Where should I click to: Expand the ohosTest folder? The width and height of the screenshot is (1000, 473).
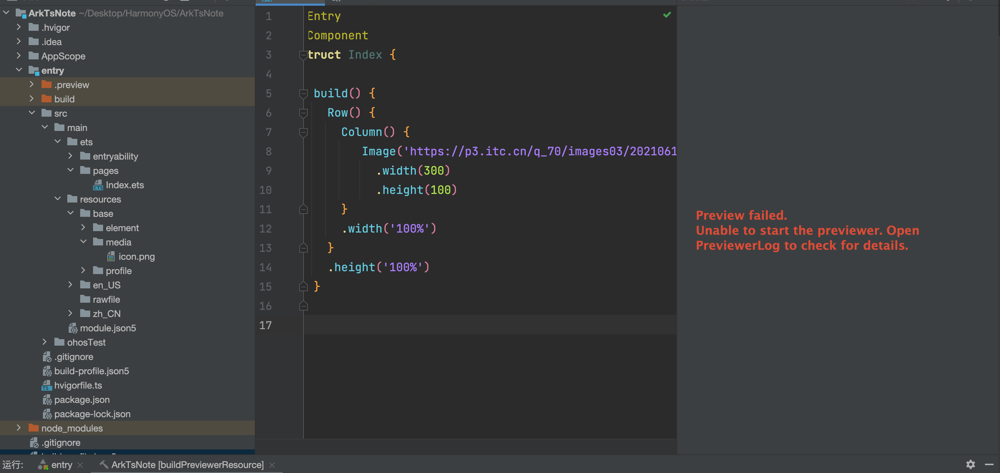pyautogui.click(x=44, y=342)
